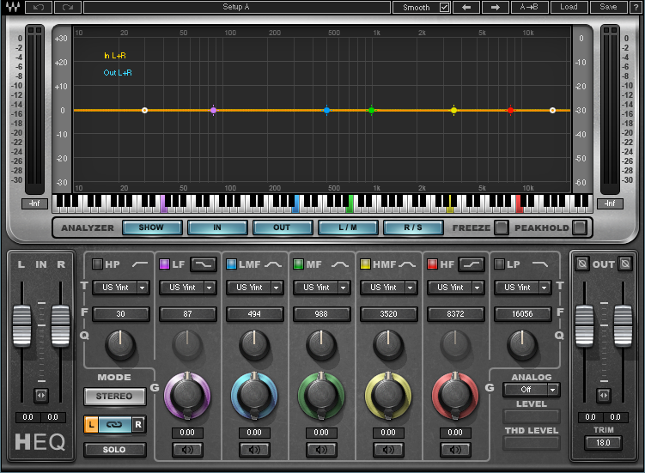This screenshot has width=645, height=473.
Task: Open the Setup A preset menu
Action: [x=236, y=7]
